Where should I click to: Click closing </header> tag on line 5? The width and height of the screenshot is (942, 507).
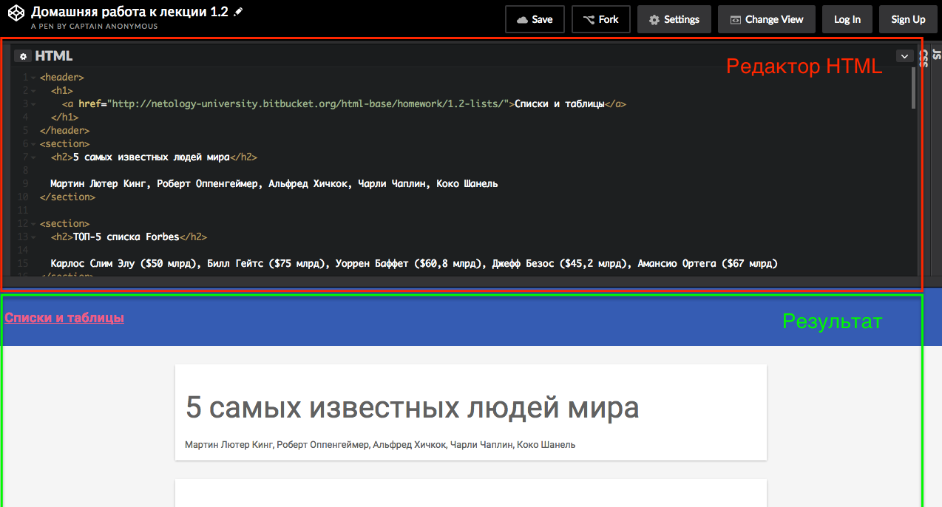click(x=65, y=131)
